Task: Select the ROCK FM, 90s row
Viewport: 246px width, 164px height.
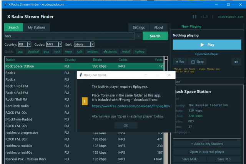Action: [41, 126]
